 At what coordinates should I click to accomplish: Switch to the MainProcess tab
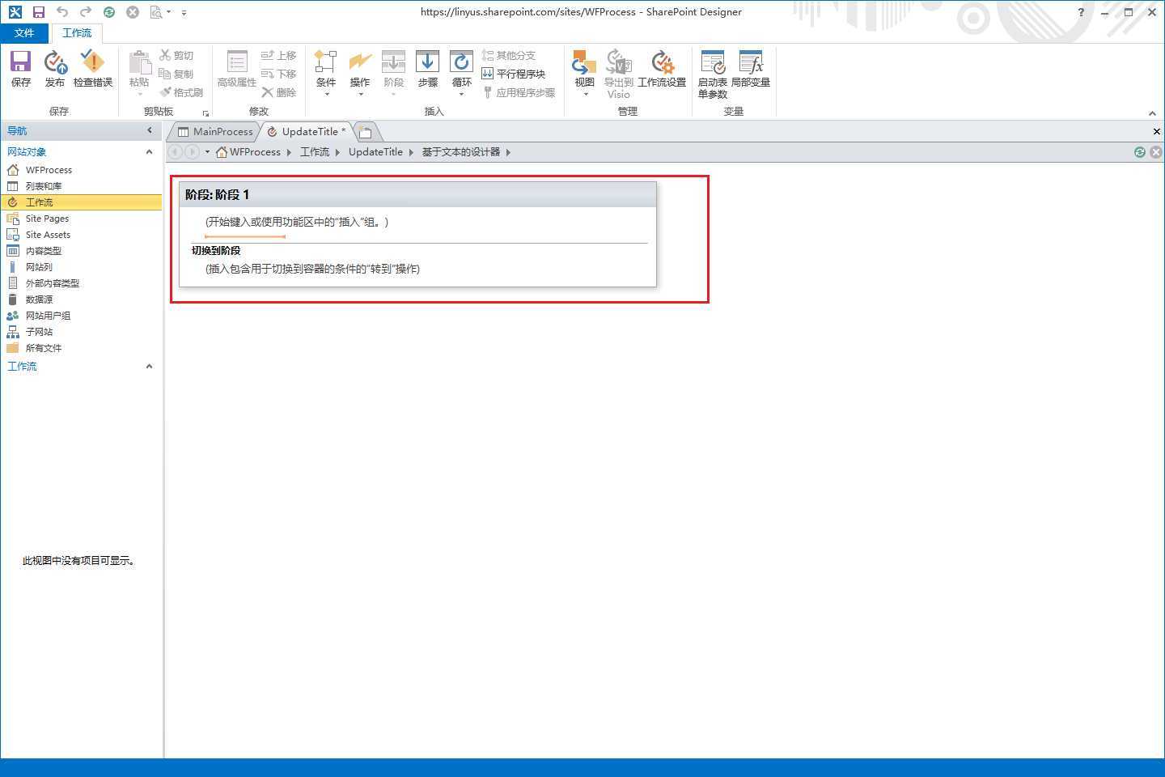click(x=215, y=131)
